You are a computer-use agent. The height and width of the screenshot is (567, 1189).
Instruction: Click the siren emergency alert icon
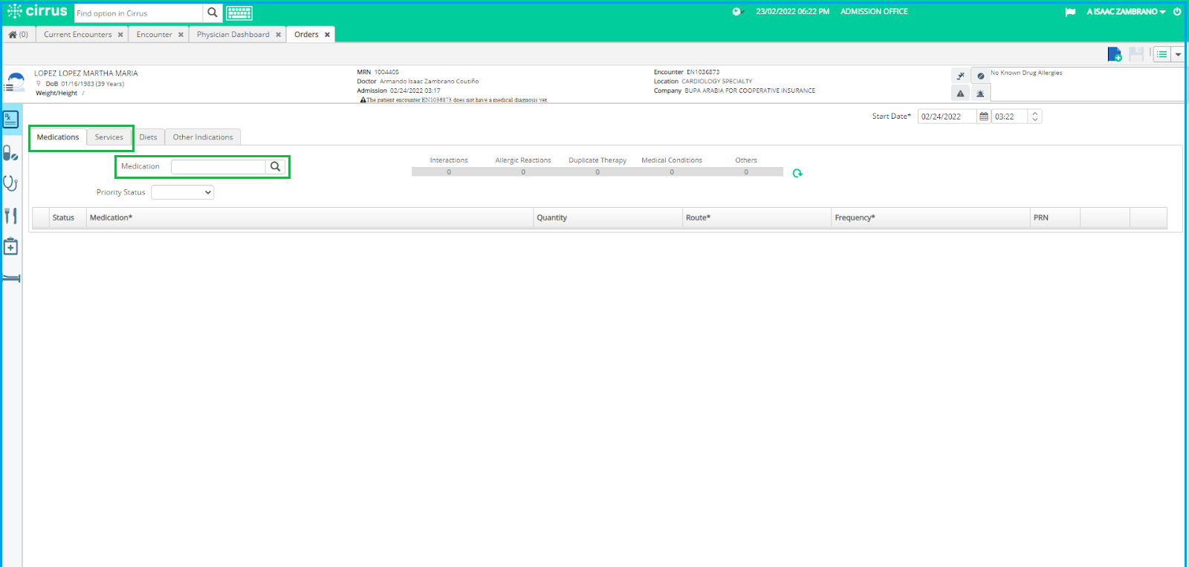pyautogui.click(x=980, y=94)
